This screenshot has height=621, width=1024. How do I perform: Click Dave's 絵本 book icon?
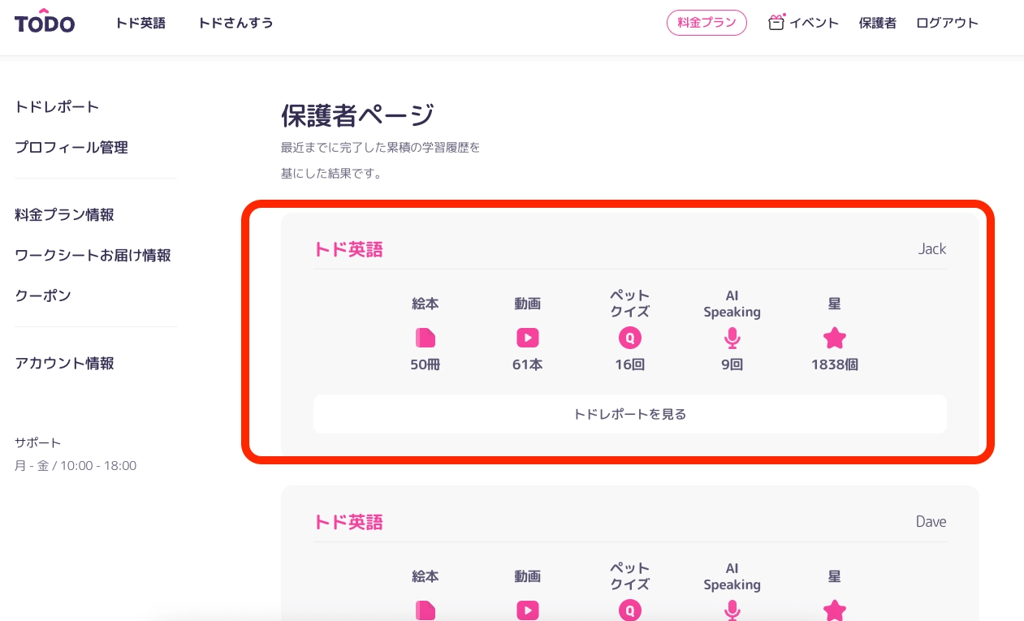426,610
